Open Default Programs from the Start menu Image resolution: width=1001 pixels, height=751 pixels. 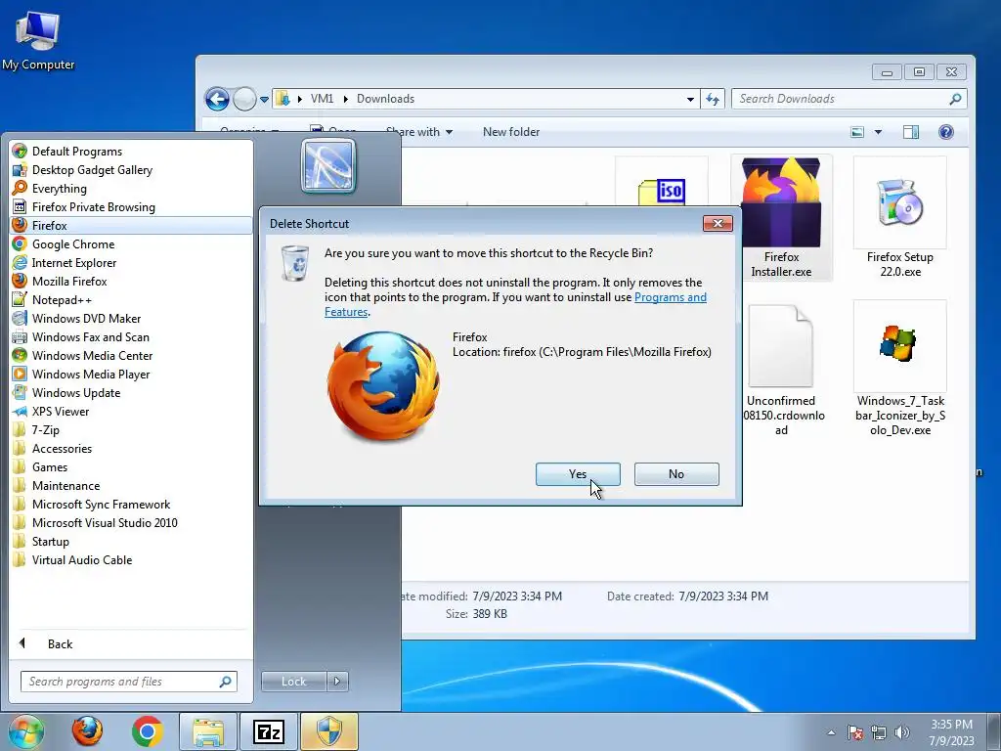click(x=132, y=152)
